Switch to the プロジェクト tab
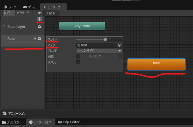The width and height of the screenshot is (193, 127). click(x=12, y=122)
